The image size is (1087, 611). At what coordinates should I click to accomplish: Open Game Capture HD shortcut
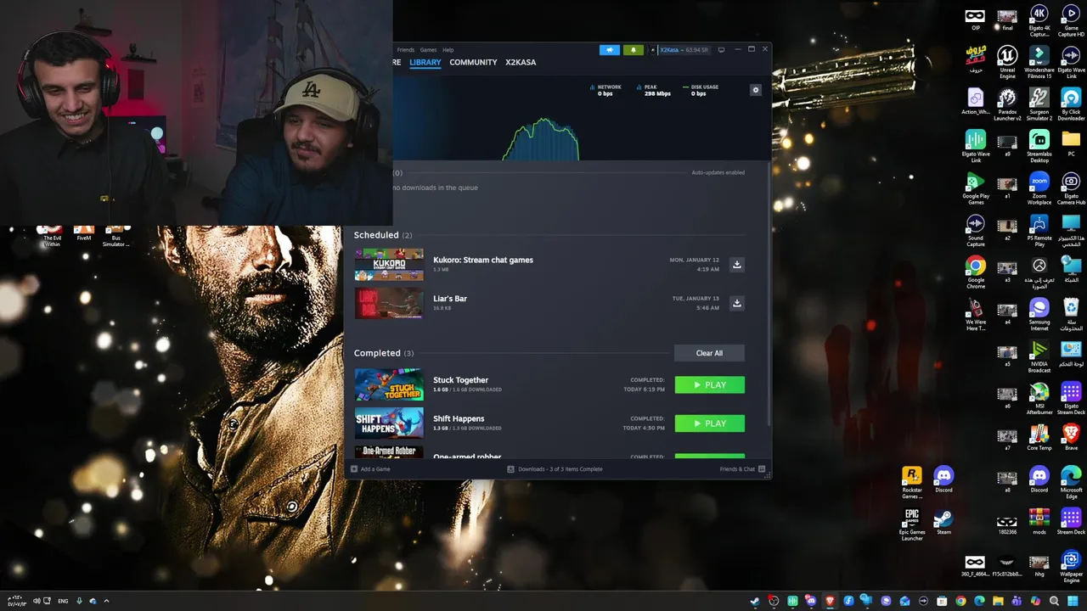(1071, 21)
